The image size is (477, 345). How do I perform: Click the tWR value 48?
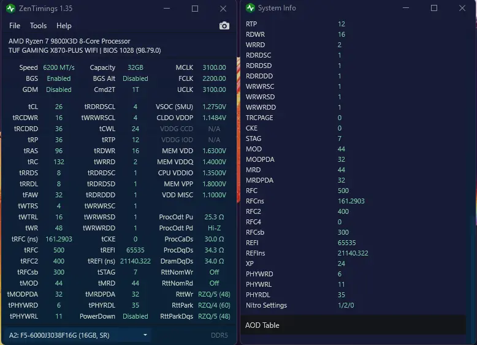coord(59,228)
